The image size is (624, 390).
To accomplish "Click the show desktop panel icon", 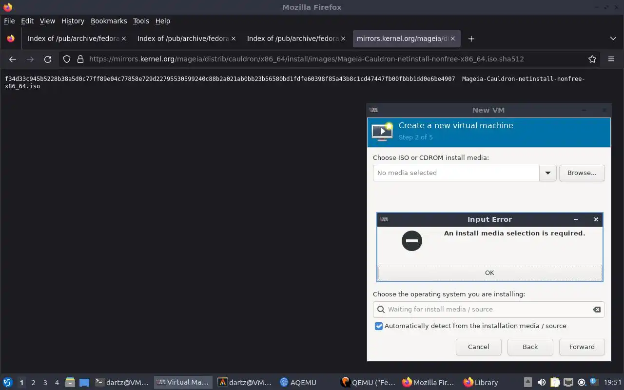I will [x=84, y=383].
